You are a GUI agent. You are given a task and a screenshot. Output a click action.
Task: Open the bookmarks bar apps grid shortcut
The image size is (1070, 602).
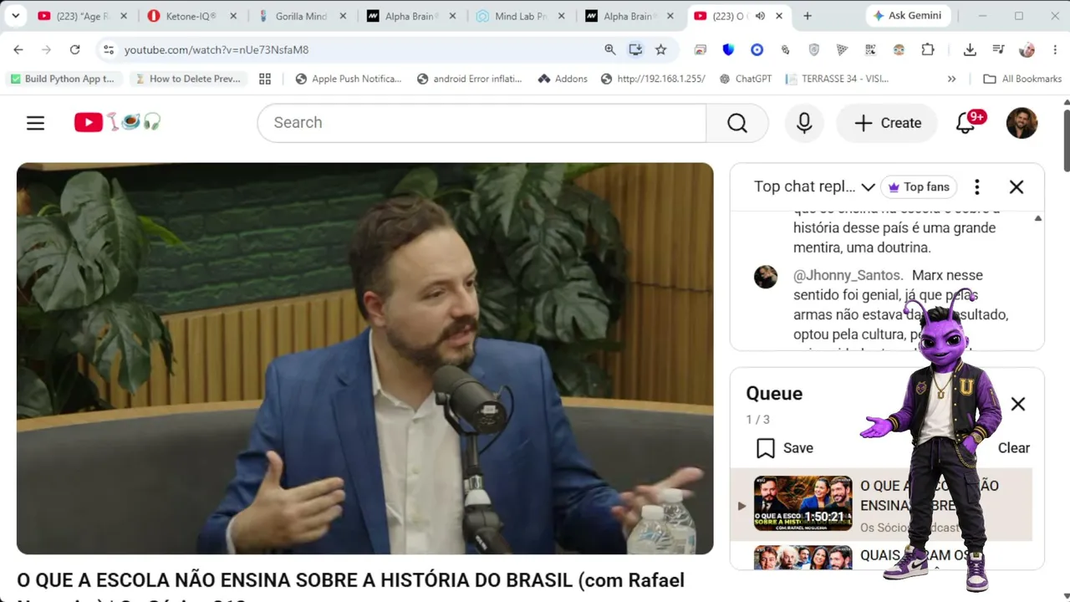(x=265, y=79)
